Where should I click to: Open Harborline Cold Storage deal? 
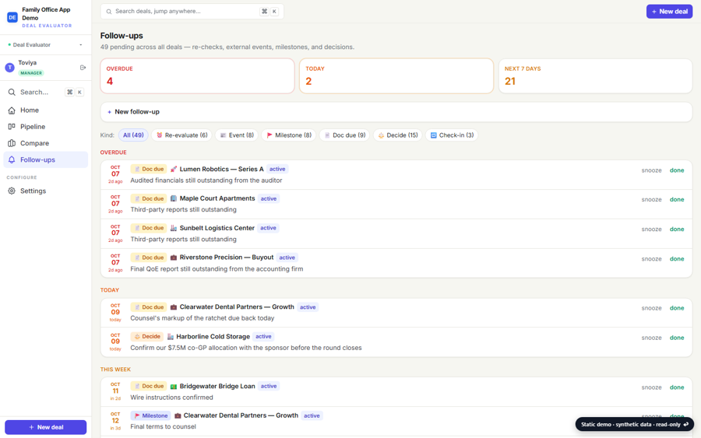pyautogui.click(x=213, y=337)
